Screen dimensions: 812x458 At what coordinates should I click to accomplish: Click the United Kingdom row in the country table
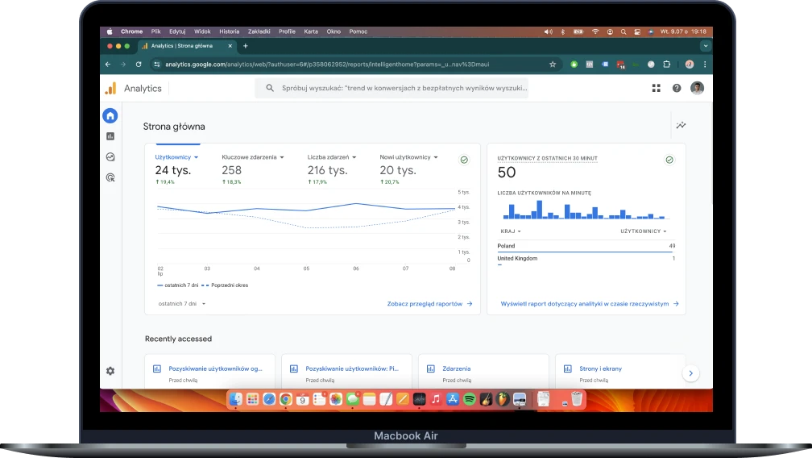click(586, 259)
